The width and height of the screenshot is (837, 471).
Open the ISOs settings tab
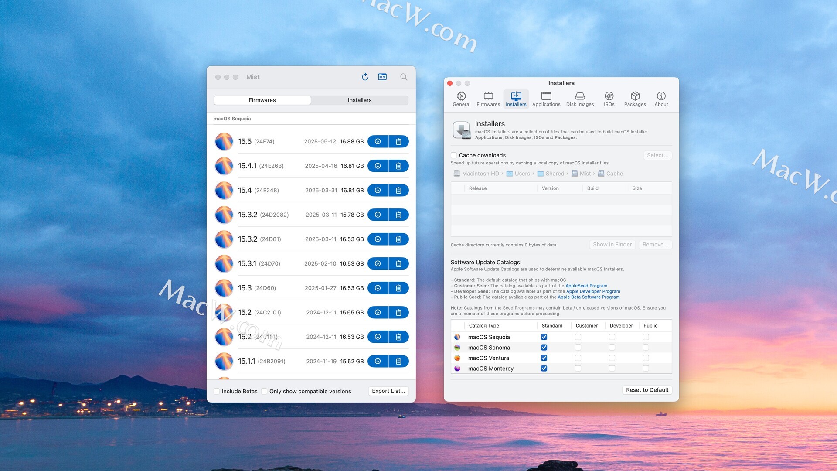[x=609, y=99]
